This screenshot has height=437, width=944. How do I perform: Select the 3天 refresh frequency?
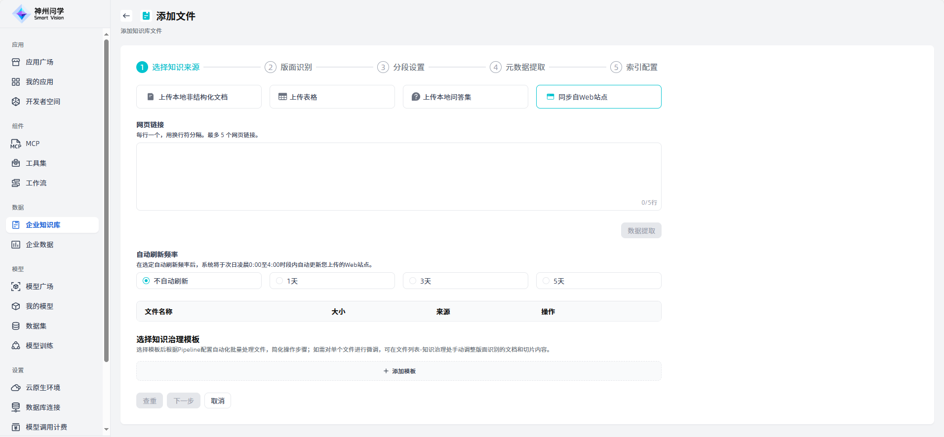coord(413,281)
